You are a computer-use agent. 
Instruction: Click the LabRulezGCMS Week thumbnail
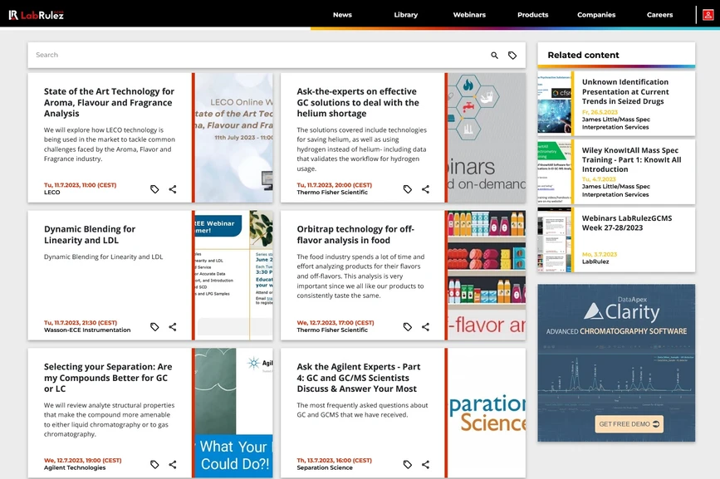point(554,239)
